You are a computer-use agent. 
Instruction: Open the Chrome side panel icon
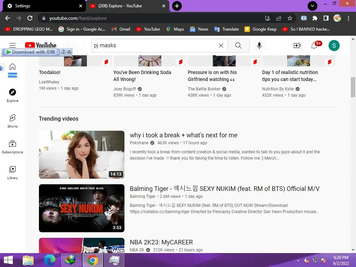(x=326, y=18)
